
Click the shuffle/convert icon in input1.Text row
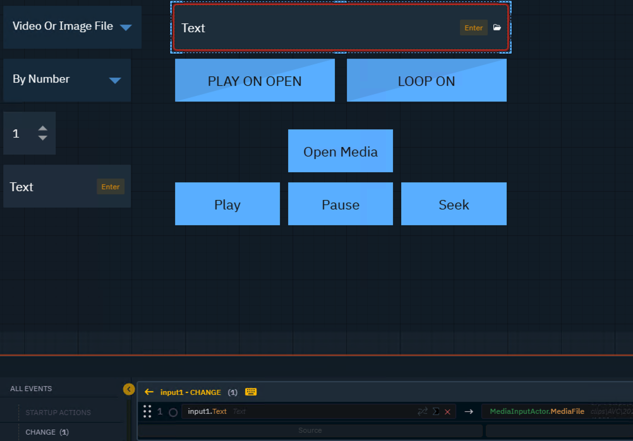[x=422, y=411]
